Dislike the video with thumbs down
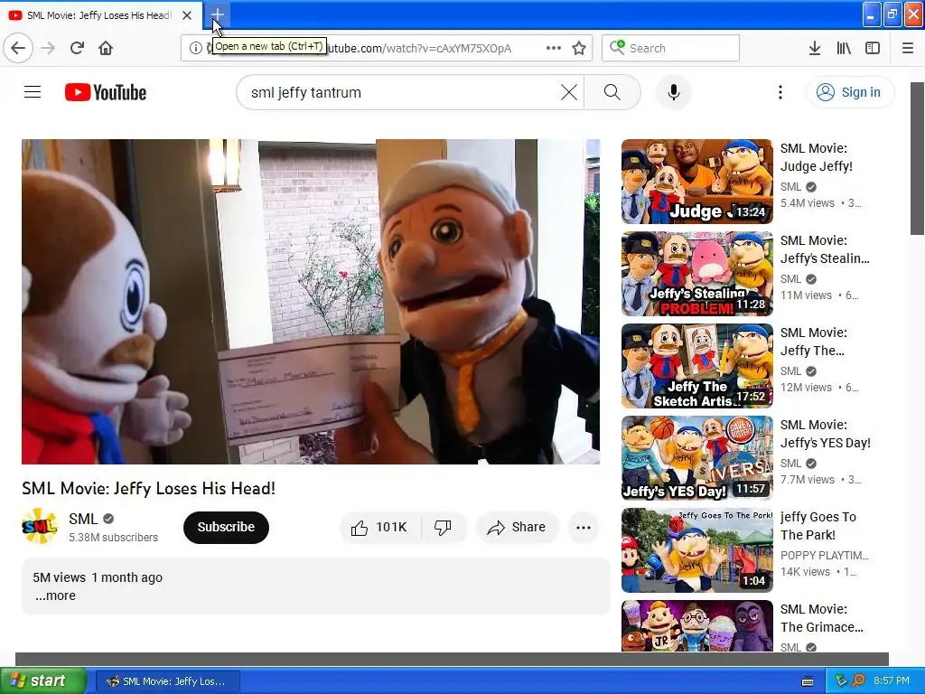This screenshot has height=694, width=925. click(443, 527)
